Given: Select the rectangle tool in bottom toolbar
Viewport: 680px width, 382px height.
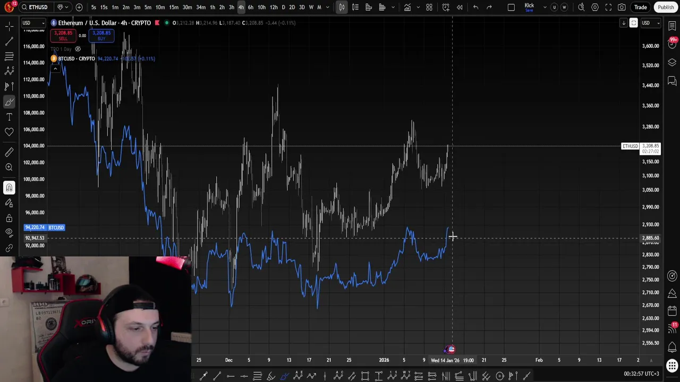Looking at the screenshot, I should coord(365,376).
